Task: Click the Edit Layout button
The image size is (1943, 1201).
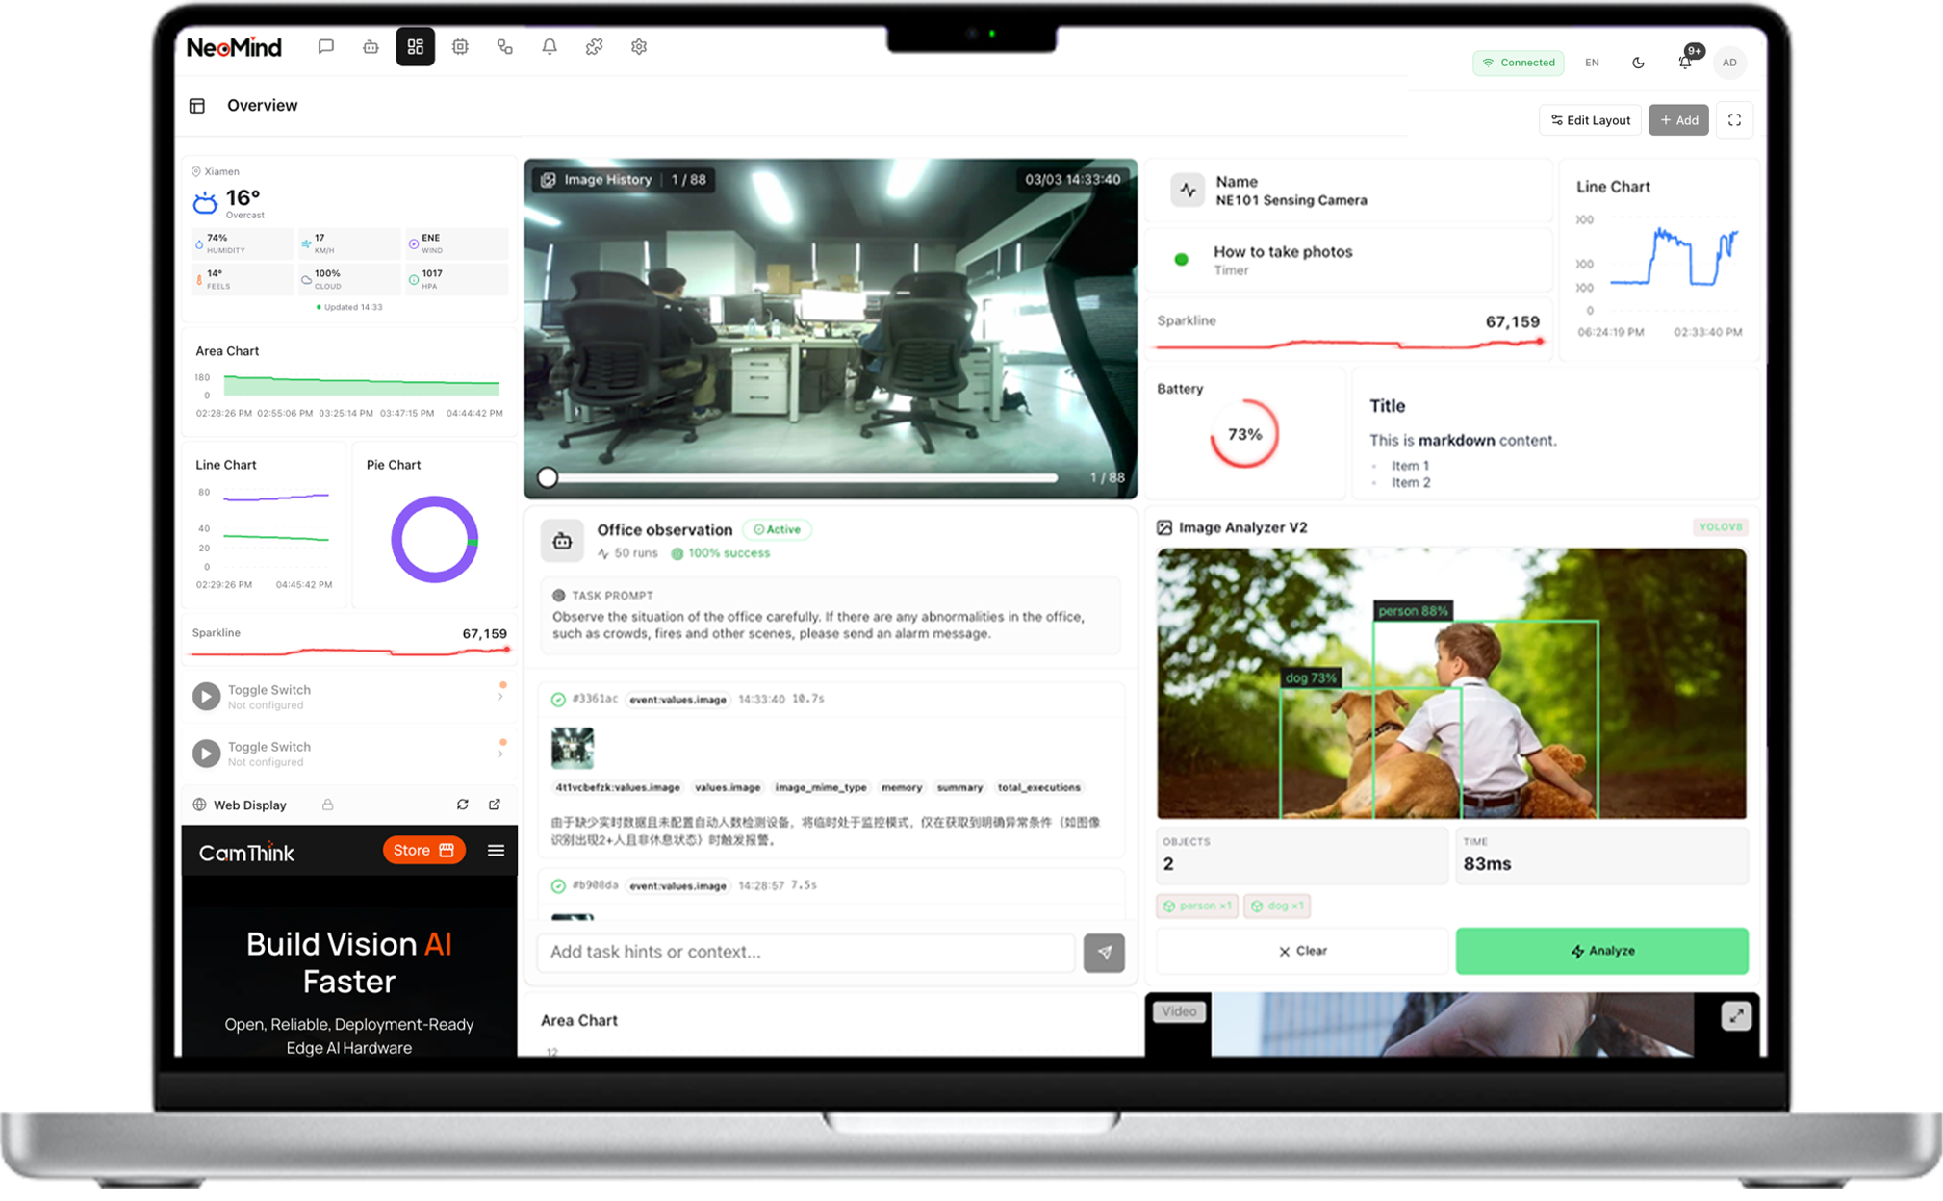Action: [x=1590, y=120]
